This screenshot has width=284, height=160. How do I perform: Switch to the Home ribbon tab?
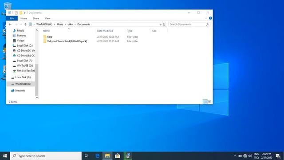tap(24, 18)
